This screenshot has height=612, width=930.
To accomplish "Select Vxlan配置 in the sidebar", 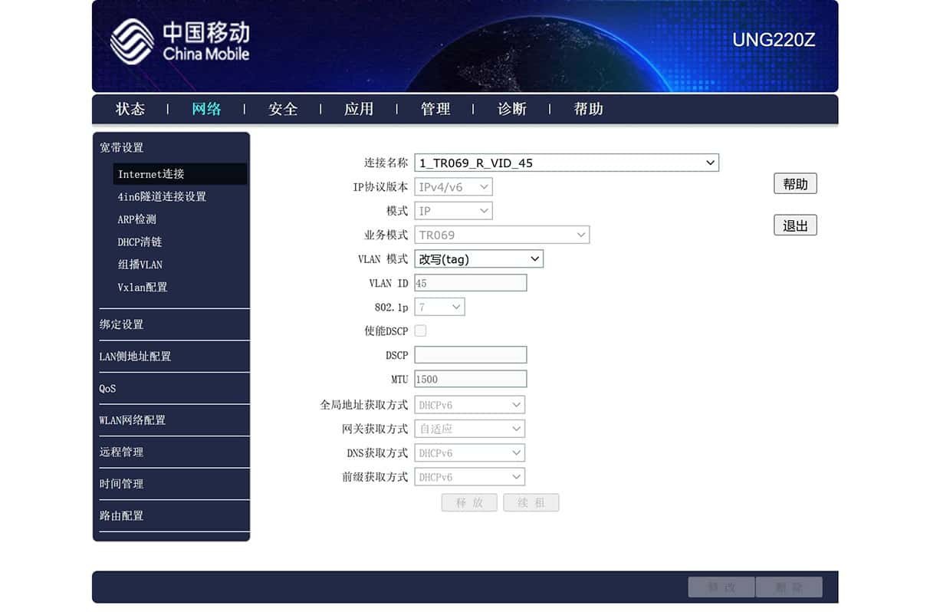I will [x=143, y=288].
